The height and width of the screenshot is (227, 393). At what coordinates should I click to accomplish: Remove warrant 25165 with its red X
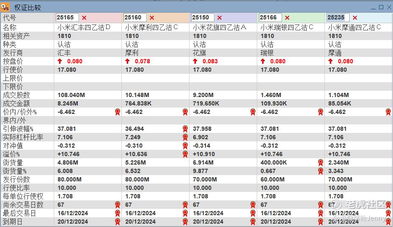[84, 18]
